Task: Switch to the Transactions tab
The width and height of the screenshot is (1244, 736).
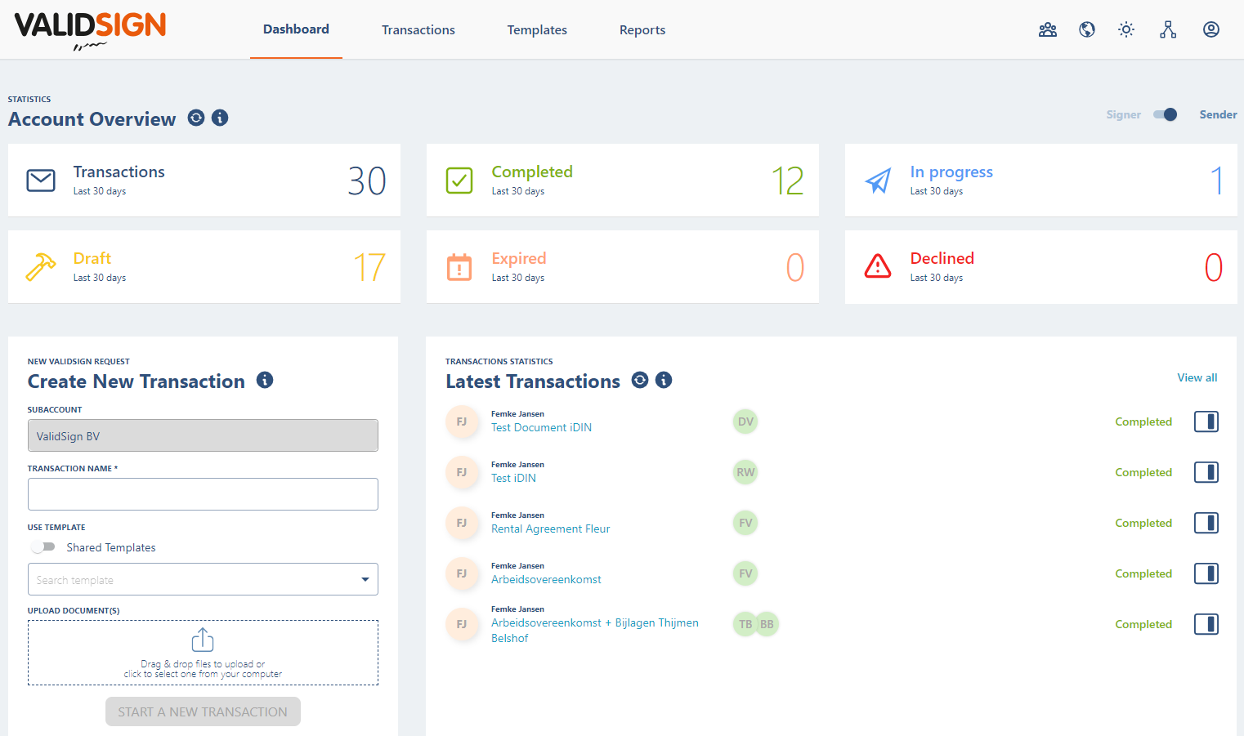Action: click(x=418, y=29)
